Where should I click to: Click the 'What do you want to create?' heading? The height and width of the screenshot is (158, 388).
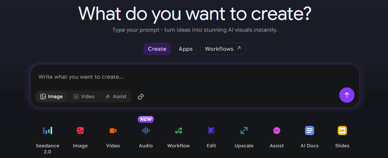click(195, 14)
